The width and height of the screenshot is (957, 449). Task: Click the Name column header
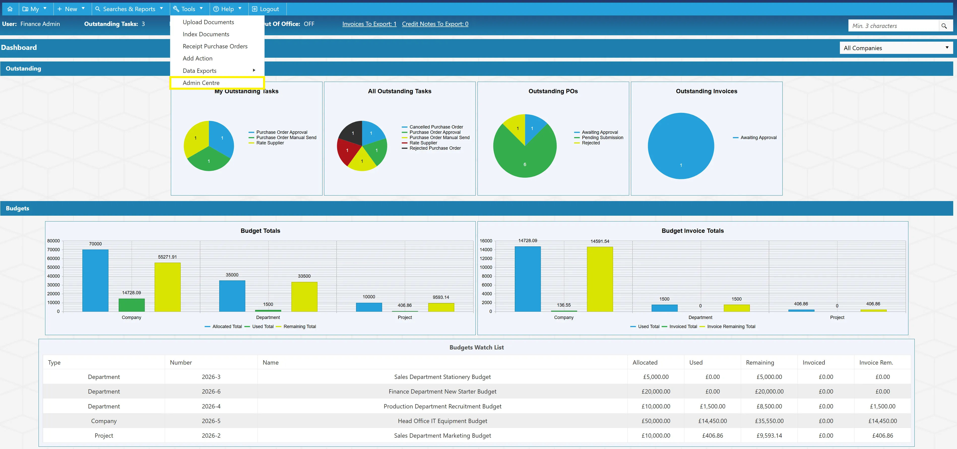click(442, 363)
